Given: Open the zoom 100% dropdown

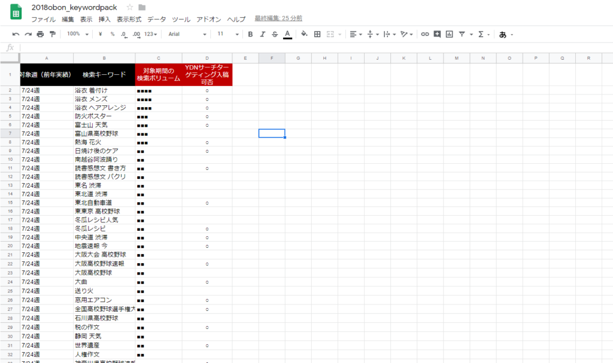Looking at the screenshot, I should [78, 35].
